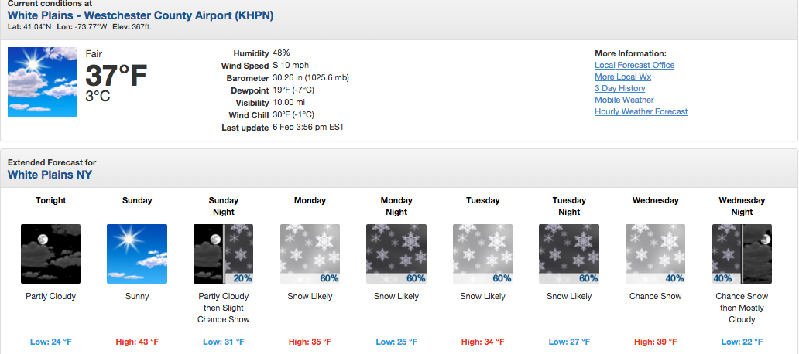The width and height of the screenshot is (799, 354).
Task: Click the Wednesday 40% chance snow icon
Action: pos(655,254)
